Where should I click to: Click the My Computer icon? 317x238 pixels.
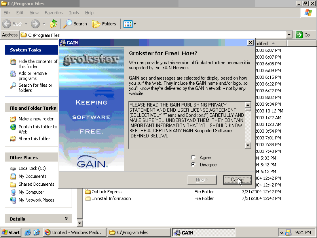13,192
